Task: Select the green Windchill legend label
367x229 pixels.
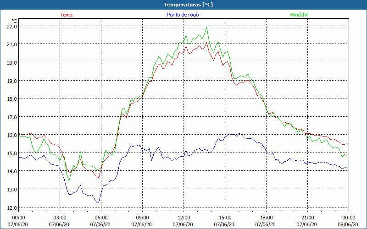Action: 299,15
